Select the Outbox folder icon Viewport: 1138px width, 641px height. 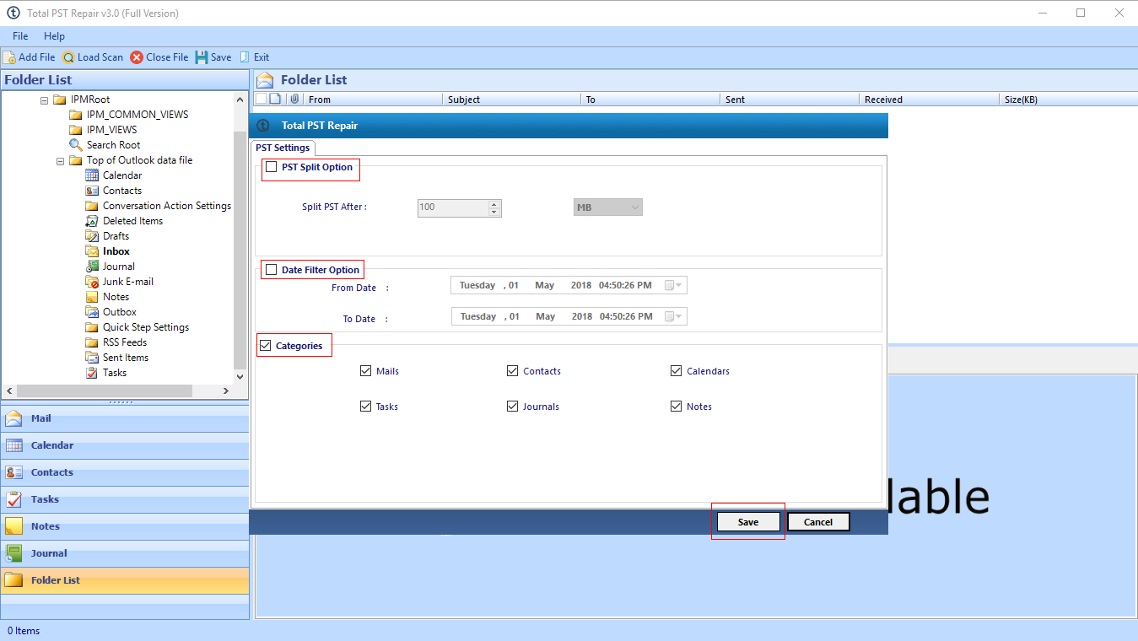(x=92, y=312)
